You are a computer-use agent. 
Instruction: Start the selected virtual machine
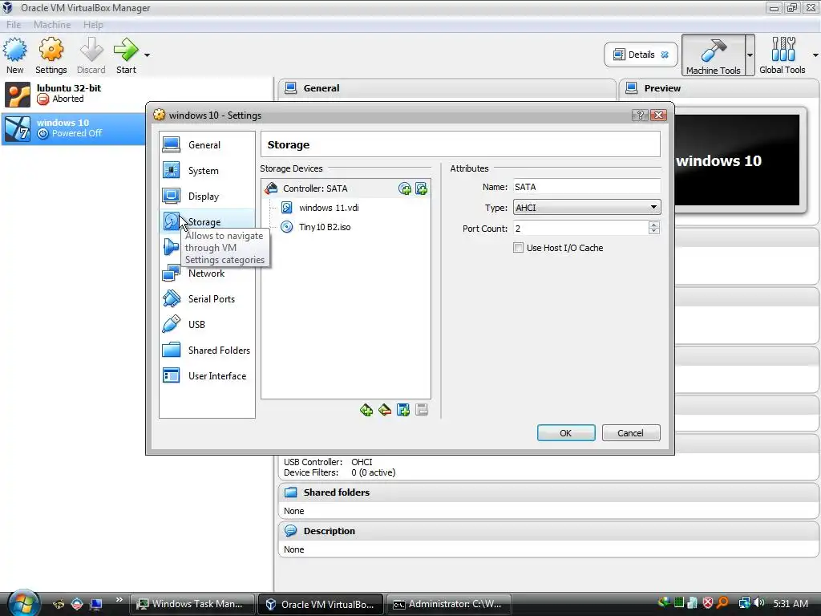coord(126,55)
